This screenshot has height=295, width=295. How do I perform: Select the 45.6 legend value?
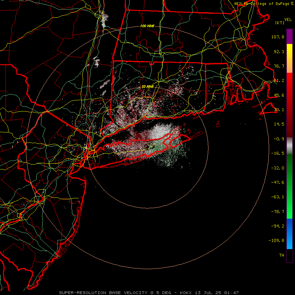[279, 95]
